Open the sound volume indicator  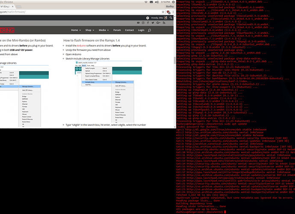click(157, 2)
